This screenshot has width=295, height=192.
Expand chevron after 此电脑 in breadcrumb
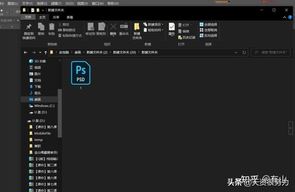(72, 52)
